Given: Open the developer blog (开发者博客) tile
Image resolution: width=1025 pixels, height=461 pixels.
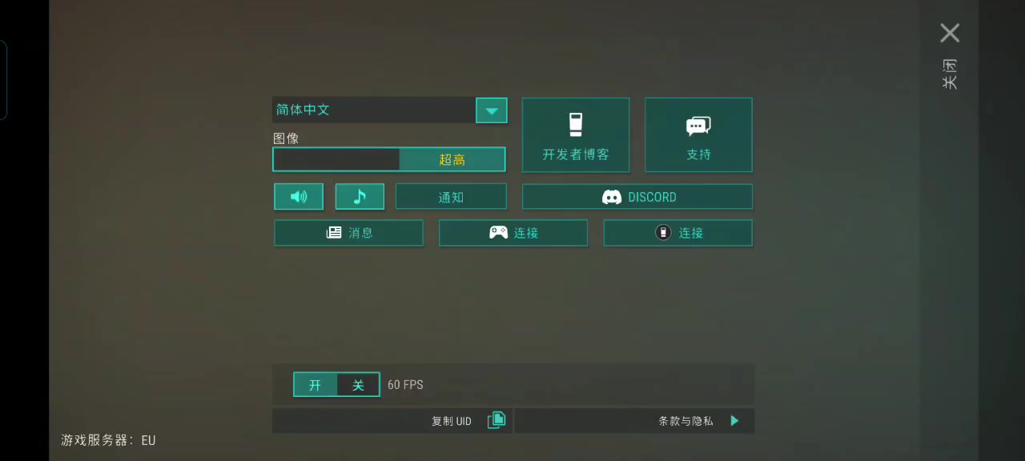Looking at the screenshot, I should [576, 134].
